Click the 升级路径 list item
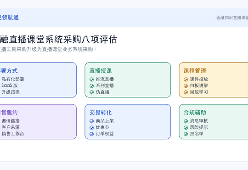Screen dimensions: 248x170 tap(11, 92)
